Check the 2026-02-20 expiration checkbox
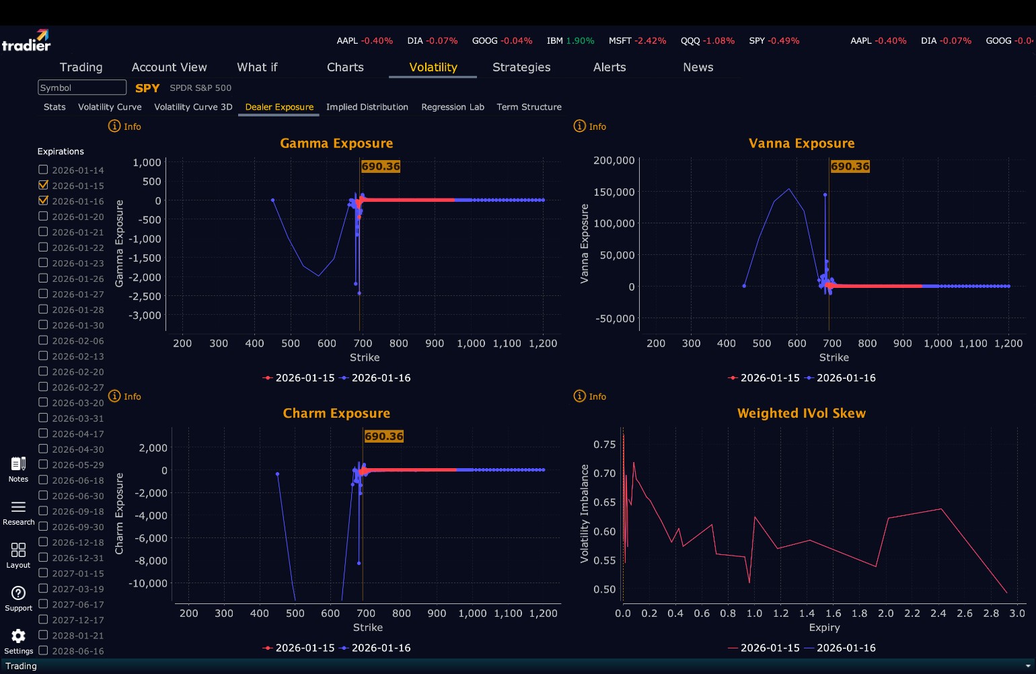 43,371
